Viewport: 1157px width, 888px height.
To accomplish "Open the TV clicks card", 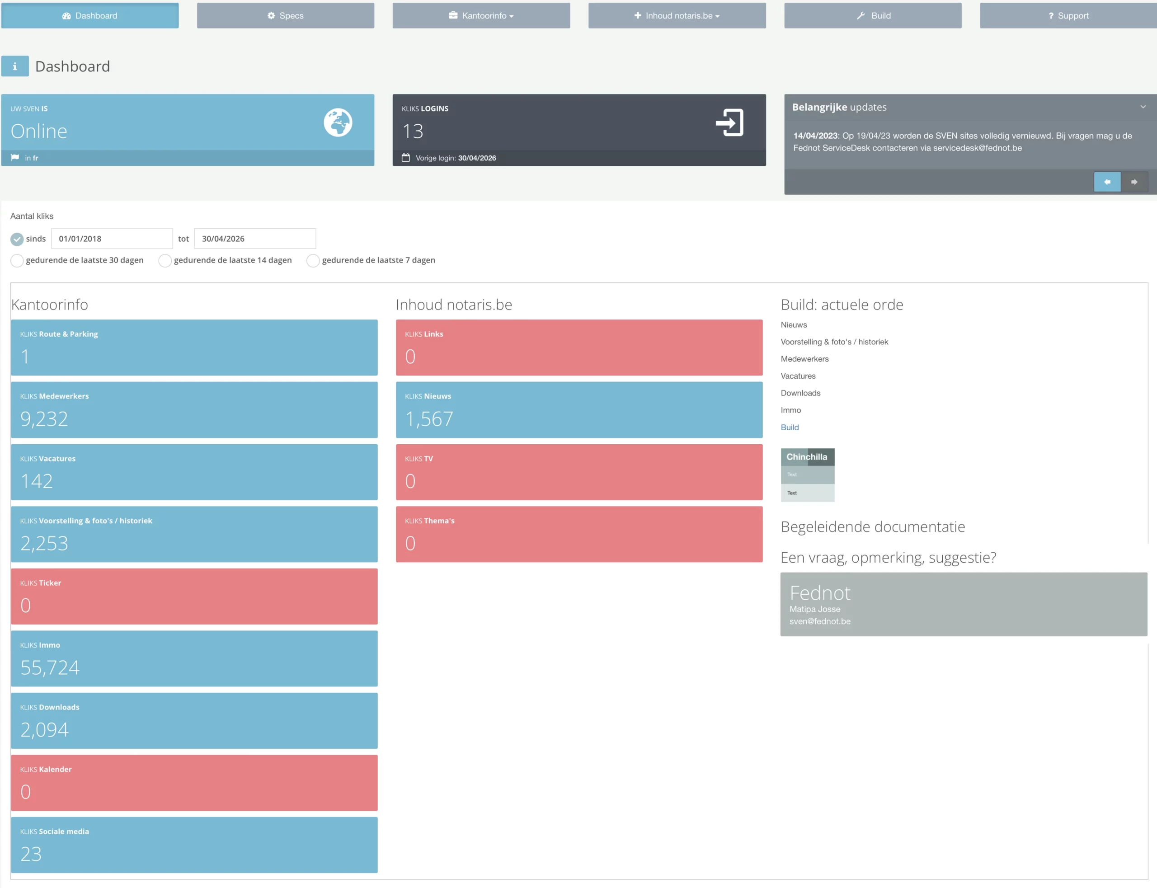I will click(579, 472).
